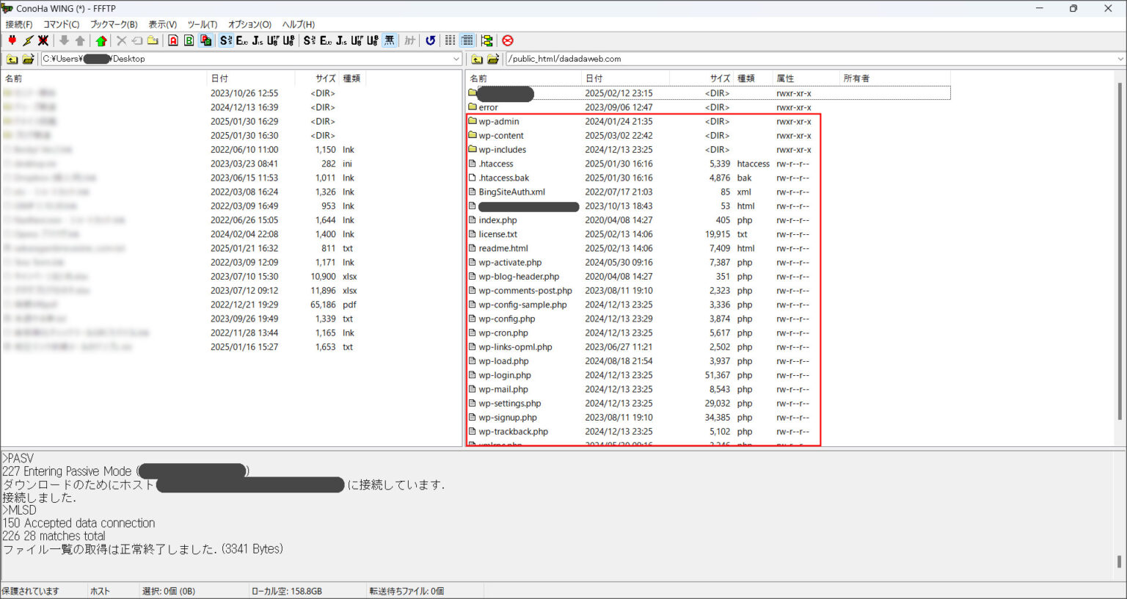Viewport: 1127px width, 599px height.
Task: Select the wp-content folder in remote list
Action: 501,136
